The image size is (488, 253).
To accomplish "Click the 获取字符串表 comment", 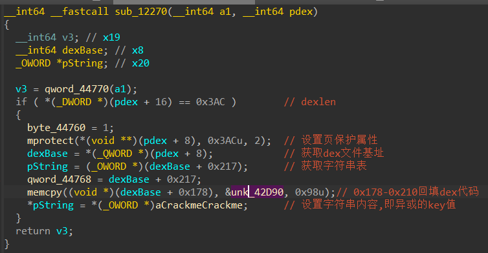I will click(x=333, y=166).
